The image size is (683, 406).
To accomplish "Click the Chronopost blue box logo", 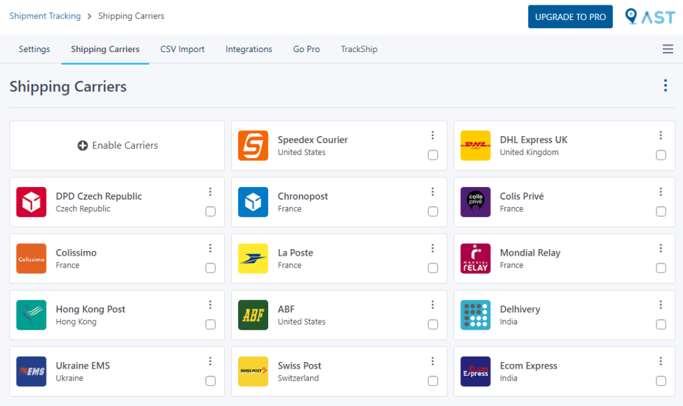I will [x=253, y=202].
